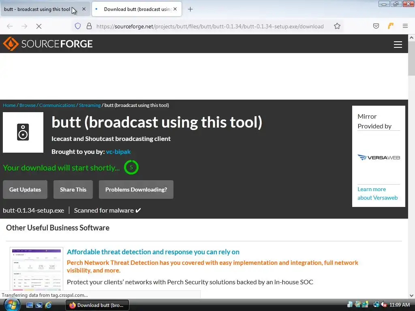Go forward to the next page
This screenshot has height=311, width=415.
24,26
